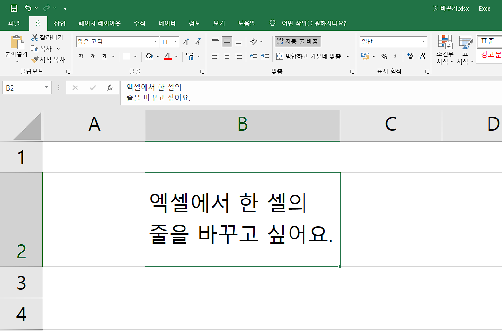The width and height of the screenshot is (502, 331).
Task: Click the borders icon
Action: pos(126,56)
